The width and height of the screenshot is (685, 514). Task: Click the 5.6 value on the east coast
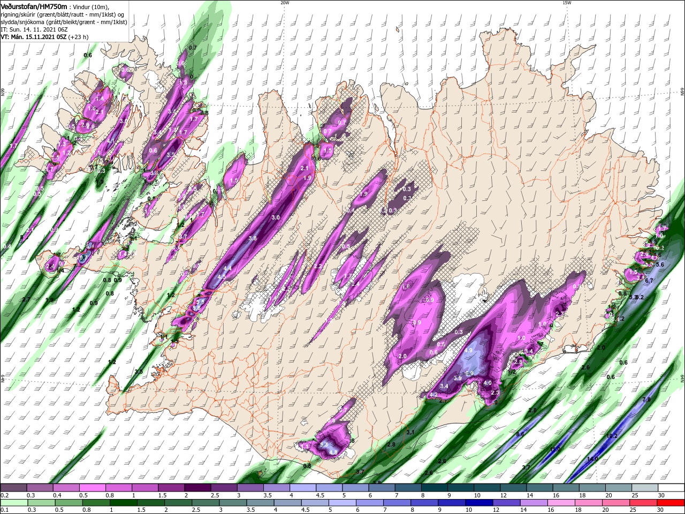click(x=660, y=264)
